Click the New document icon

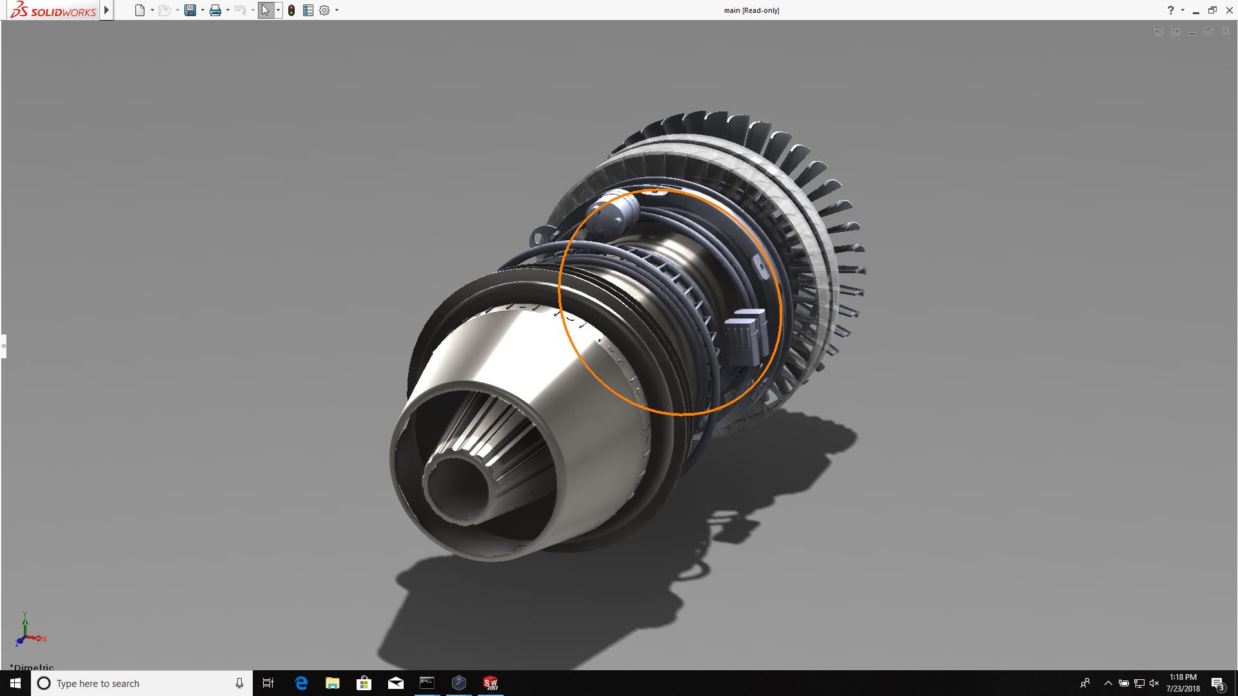(x=139, y=10)
